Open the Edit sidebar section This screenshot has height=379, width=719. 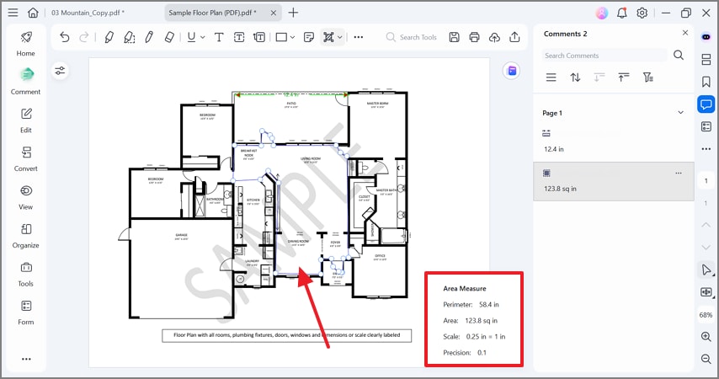tap(25, 120)
